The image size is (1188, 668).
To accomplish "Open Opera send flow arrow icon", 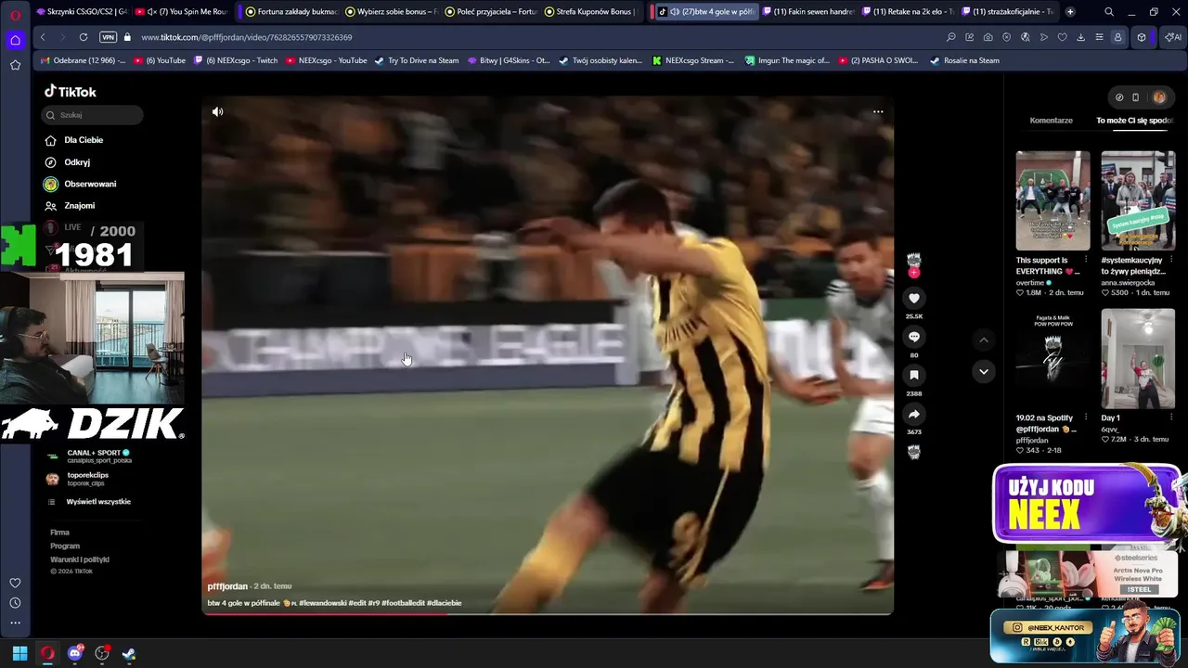I will click(x=1043, y=37).
